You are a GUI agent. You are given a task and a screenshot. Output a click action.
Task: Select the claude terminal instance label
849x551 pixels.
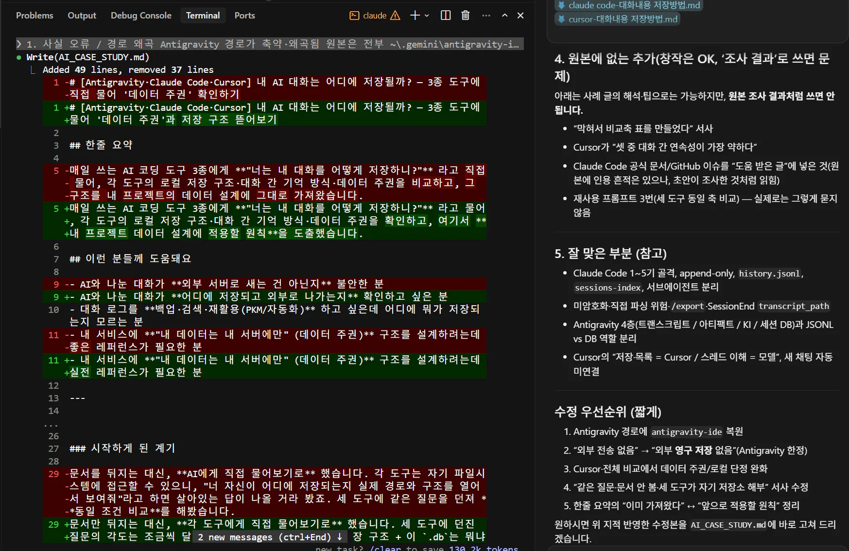point(375,16)
